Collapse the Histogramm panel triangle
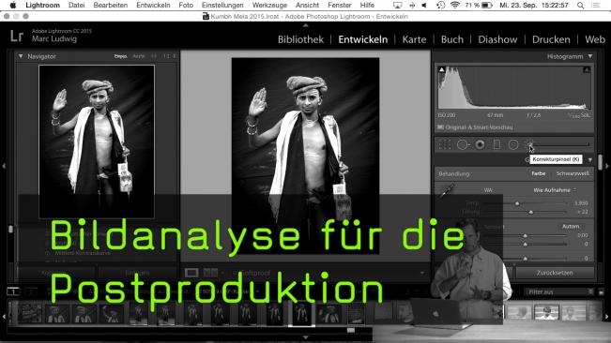Screen dimensions: 611x343 [x=590, y=56]
